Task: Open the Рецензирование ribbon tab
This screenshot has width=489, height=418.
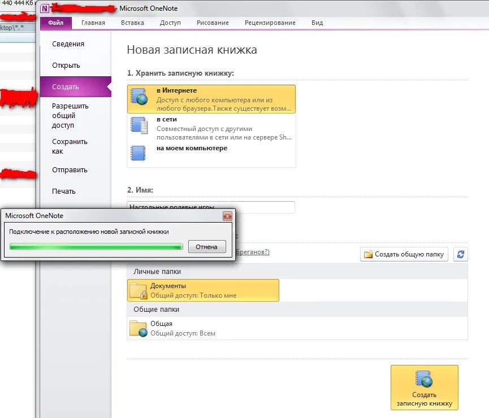Action: coord(270,23)
